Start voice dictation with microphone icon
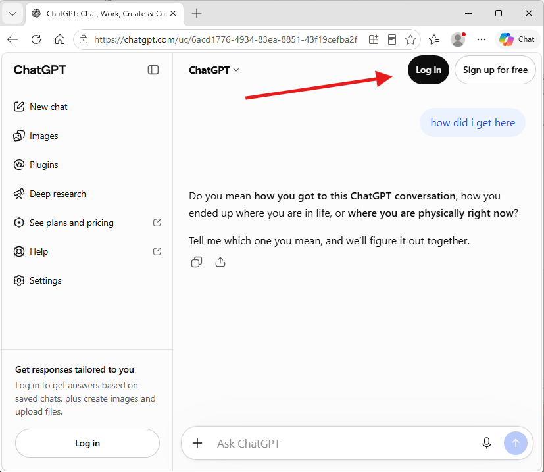 click(487, 443)
